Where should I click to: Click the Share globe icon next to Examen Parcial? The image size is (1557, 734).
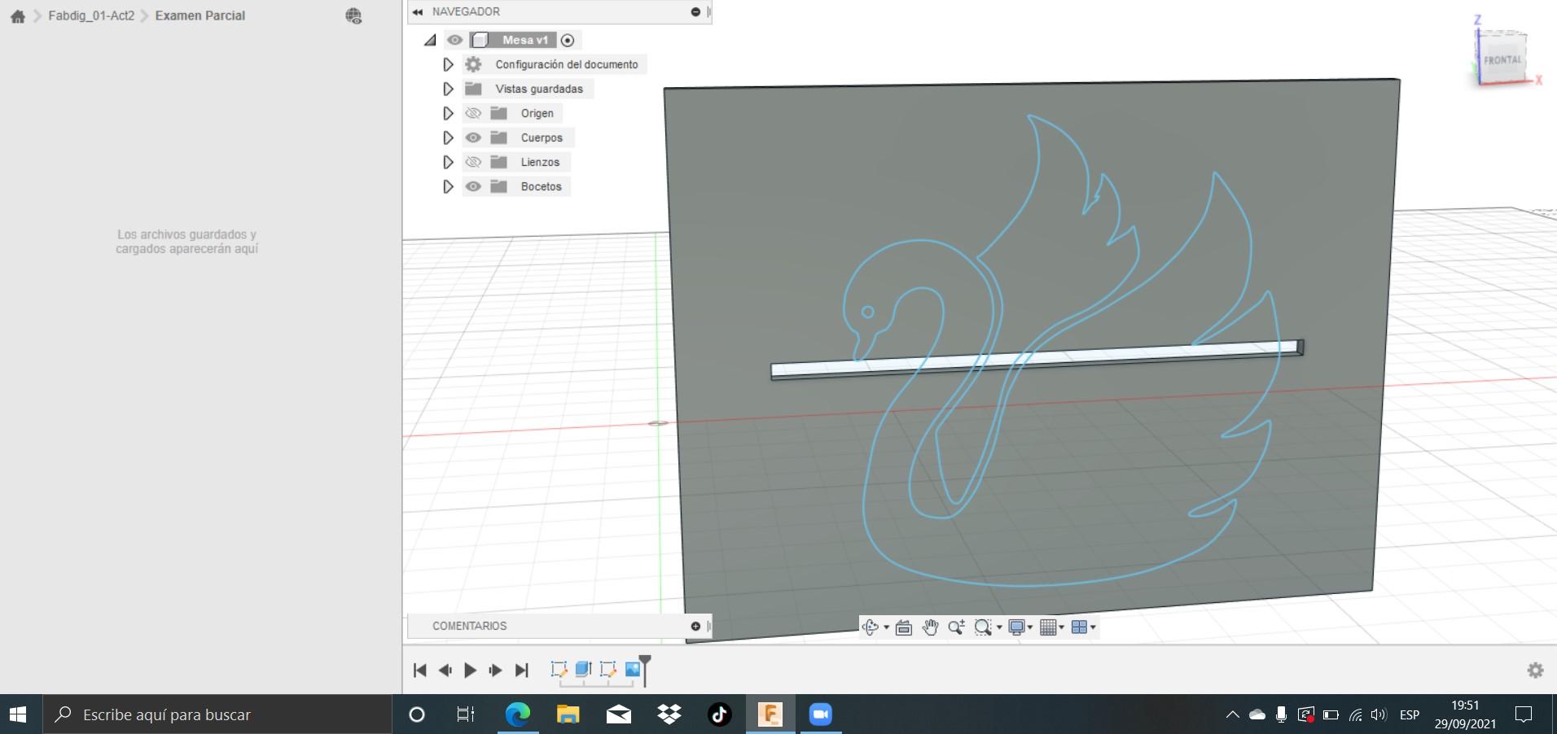353,15
